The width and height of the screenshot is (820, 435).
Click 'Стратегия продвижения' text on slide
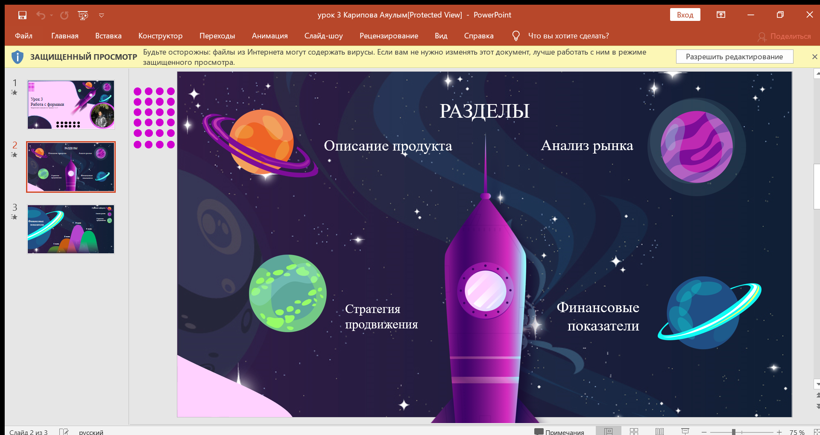click(381, 316)
